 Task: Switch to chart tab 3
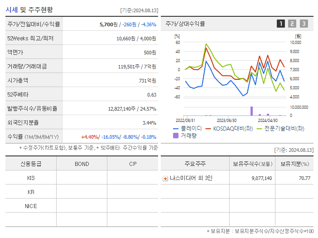304,24
